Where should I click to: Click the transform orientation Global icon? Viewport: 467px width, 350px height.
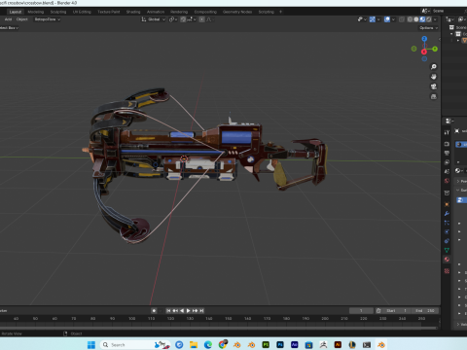(x=144, y=19)
